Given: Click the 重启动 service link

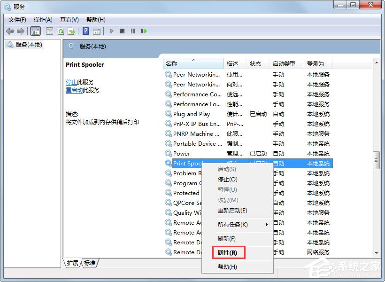Looking at the screenshot, I should point(74,90).
